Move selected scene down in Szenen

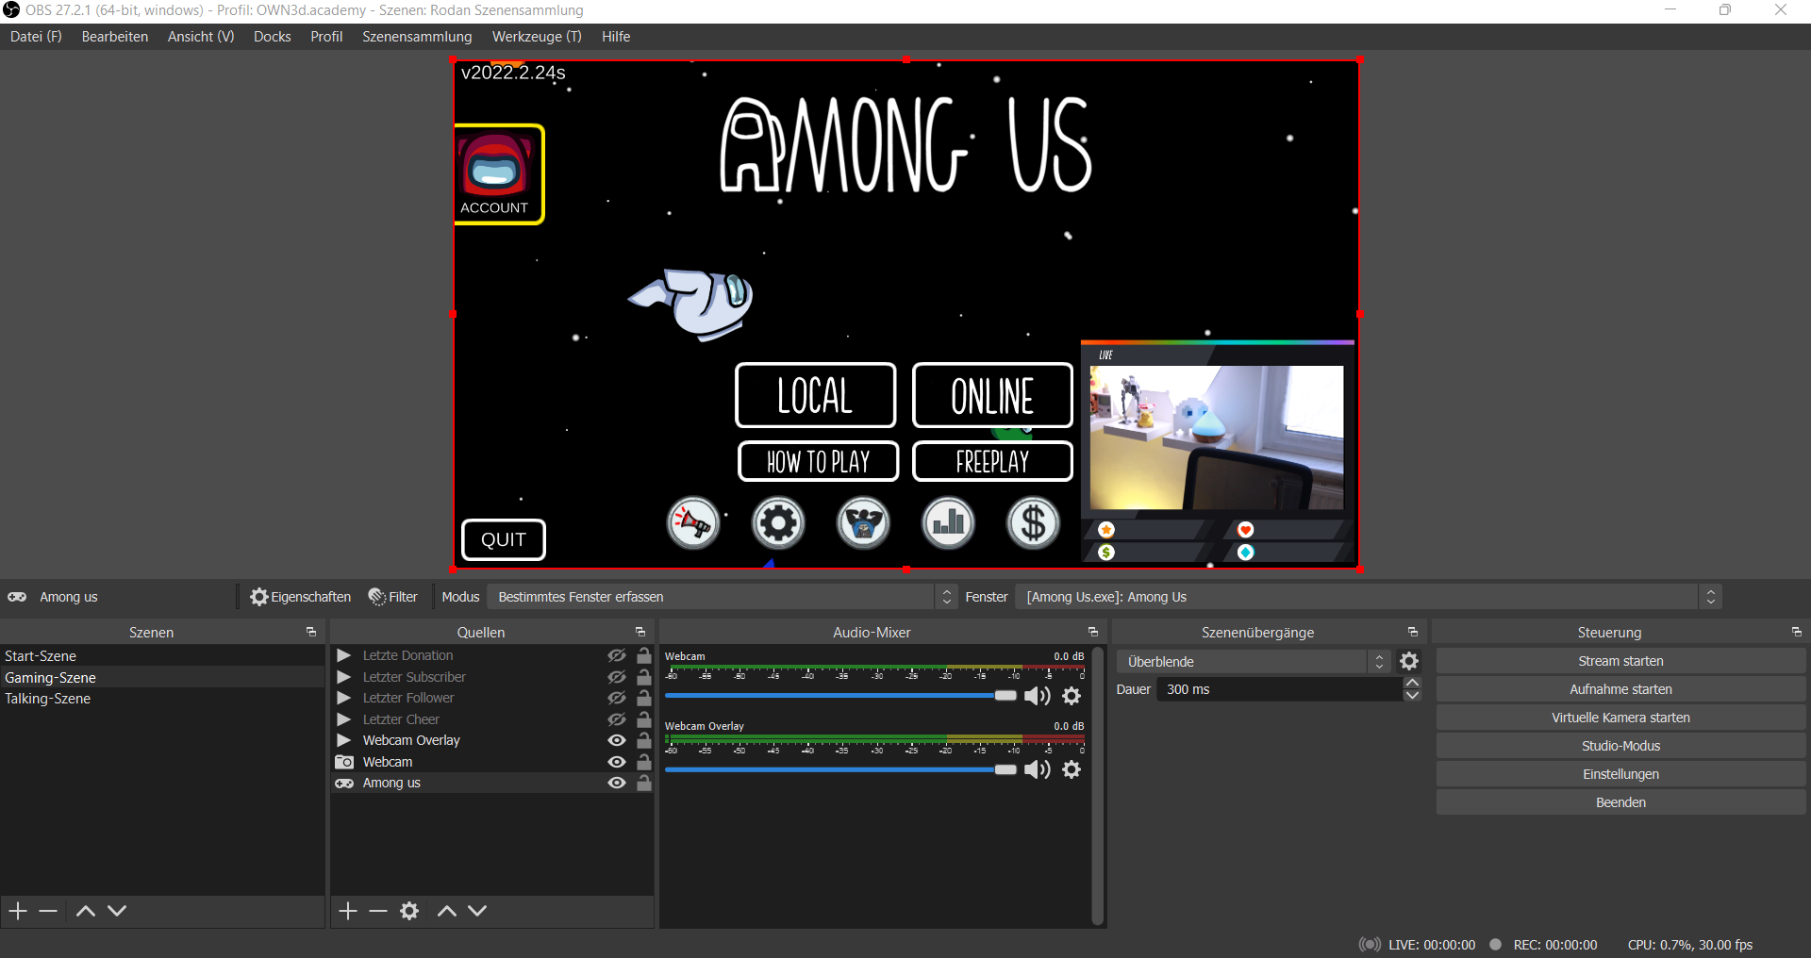(x=117, y=911)
